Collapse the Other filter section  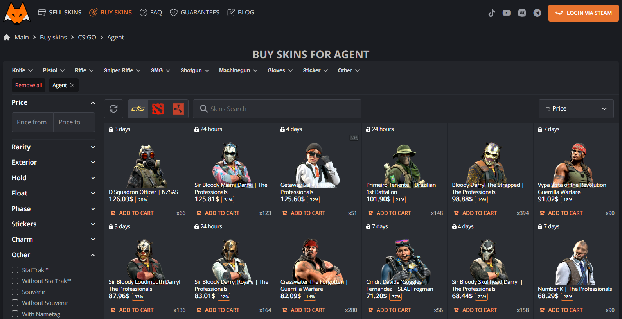pyautogui.click(x=53, y=255)
